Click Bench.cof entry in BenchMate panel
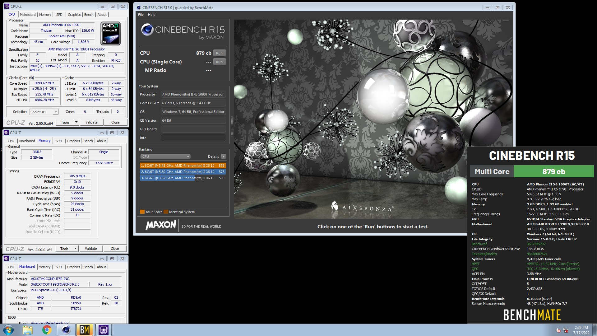Image resolution: width=597 pixels, height=336 pixels. pyautogui.click(x=479, y=244)
